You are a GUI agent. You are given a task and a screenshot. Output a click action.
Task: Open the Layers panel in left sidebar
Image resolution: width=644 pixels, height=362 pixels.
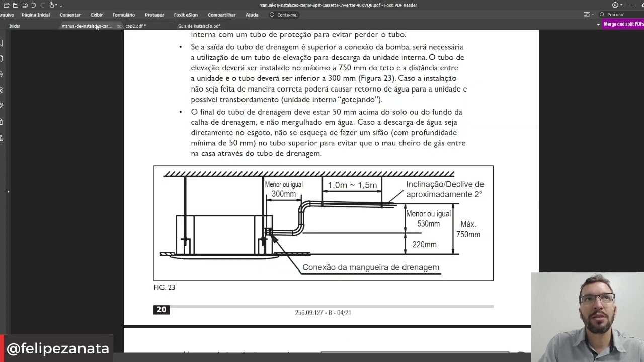click(x=2, y=90)
